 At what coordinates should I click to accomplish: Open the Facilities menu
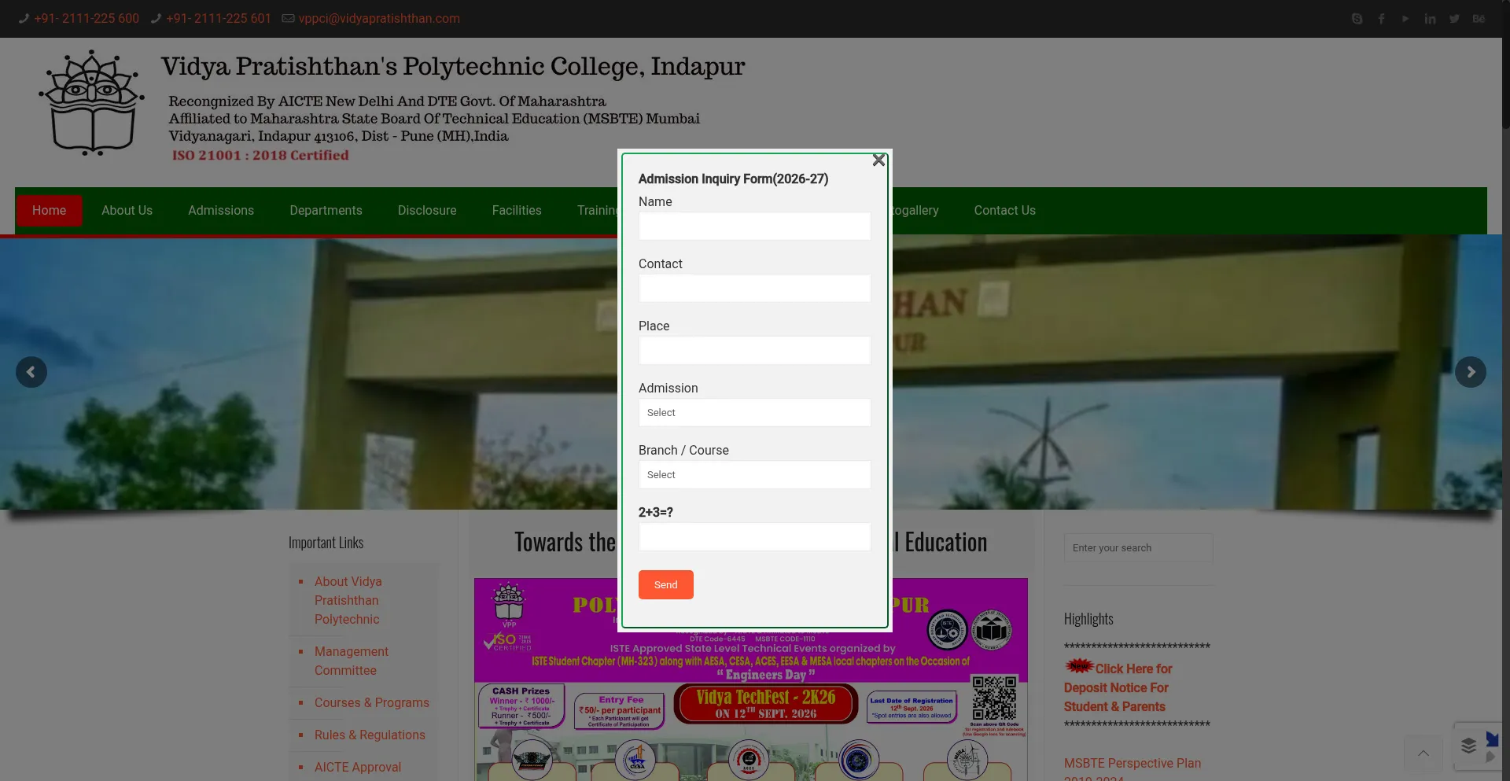coord(517,210)
